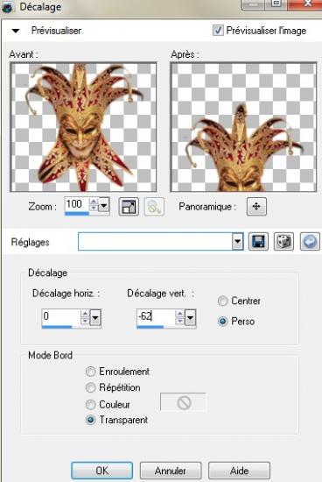Confirm the offset with OK
This screenshot has height=482, width=322.
[x=101, y=471]
